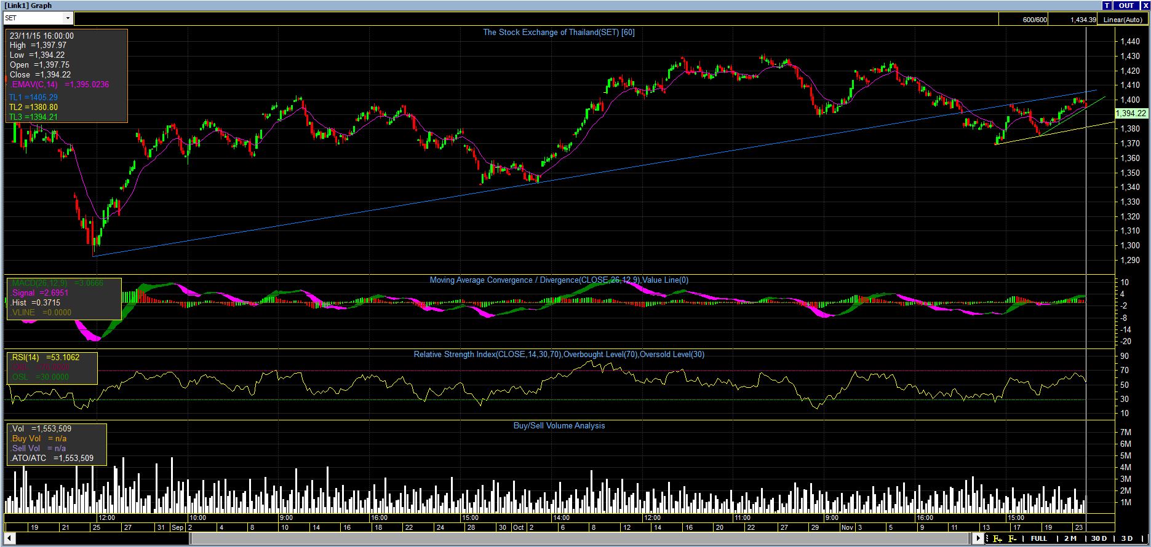Click the Buy/Sell Volume Analysis title
The width and height of the screenshot is (1151, 547).
coord(559,426)
